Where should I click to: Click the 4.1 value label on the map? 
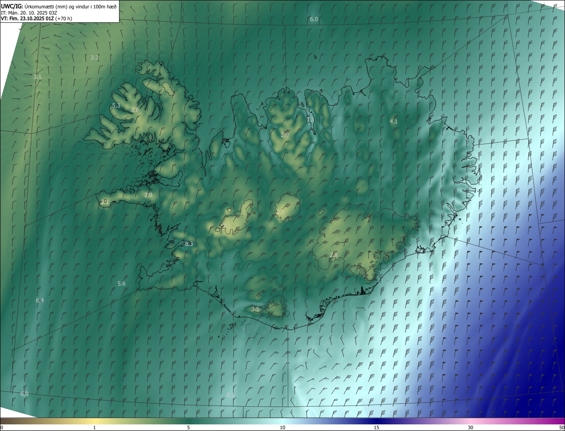point(393,121)
